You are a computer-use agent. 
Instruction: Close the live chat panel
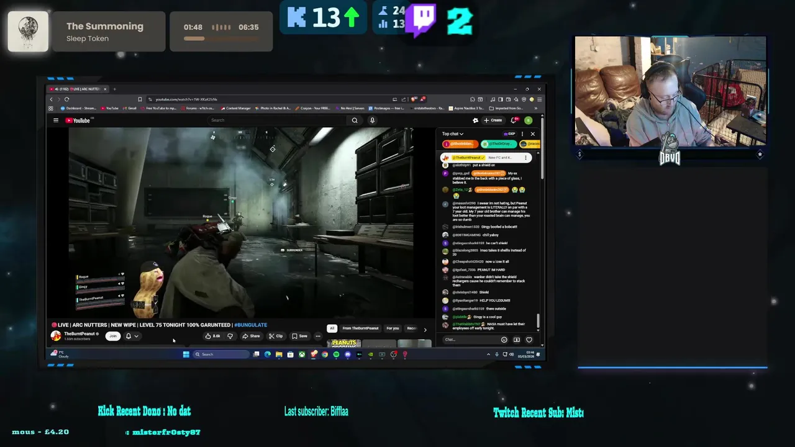tap(532, 134)
